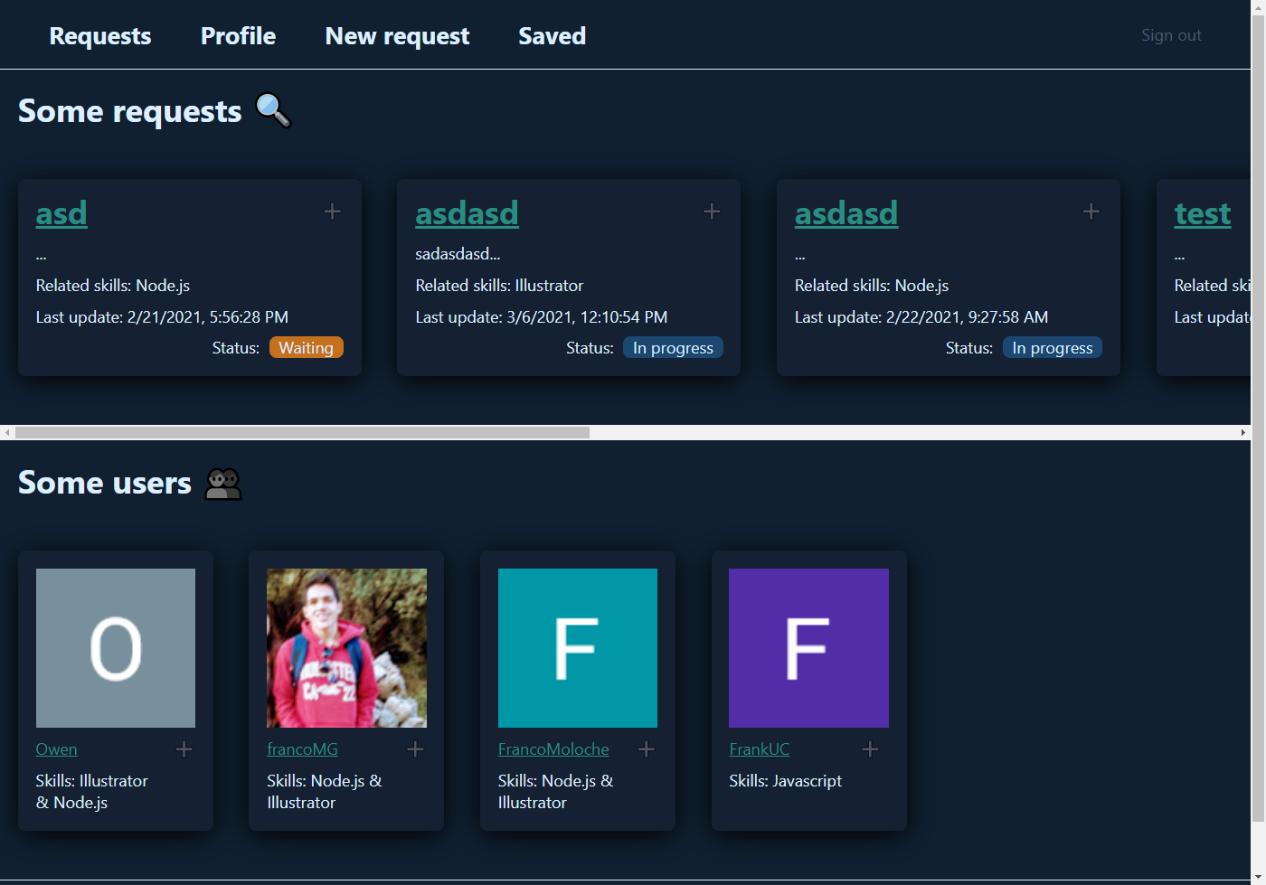Viewport: 1266px width, 885px height.
Task: Save user FrancoMoloche using the plus icon
Action: (647, 749)
